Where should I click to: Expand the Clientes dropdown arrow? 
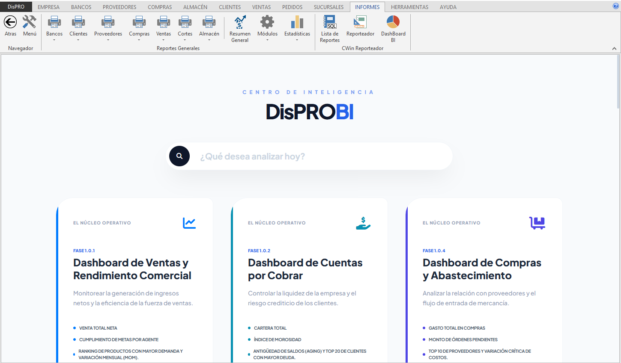tap(78, 40)
